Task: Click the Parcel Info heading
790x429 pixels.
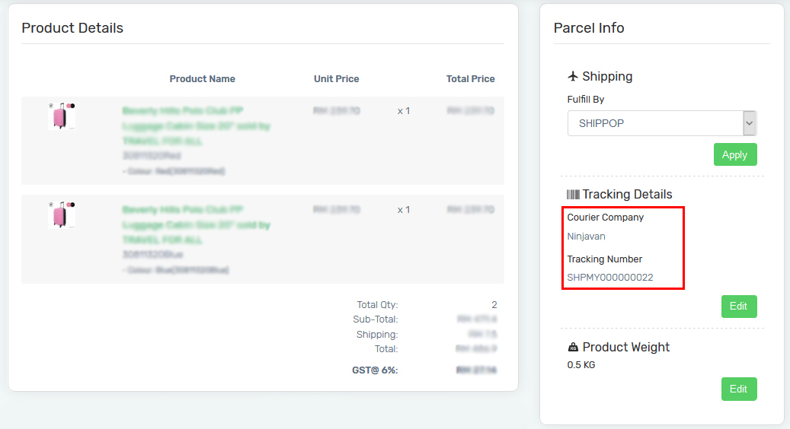Action: click(x=589, y=28)
